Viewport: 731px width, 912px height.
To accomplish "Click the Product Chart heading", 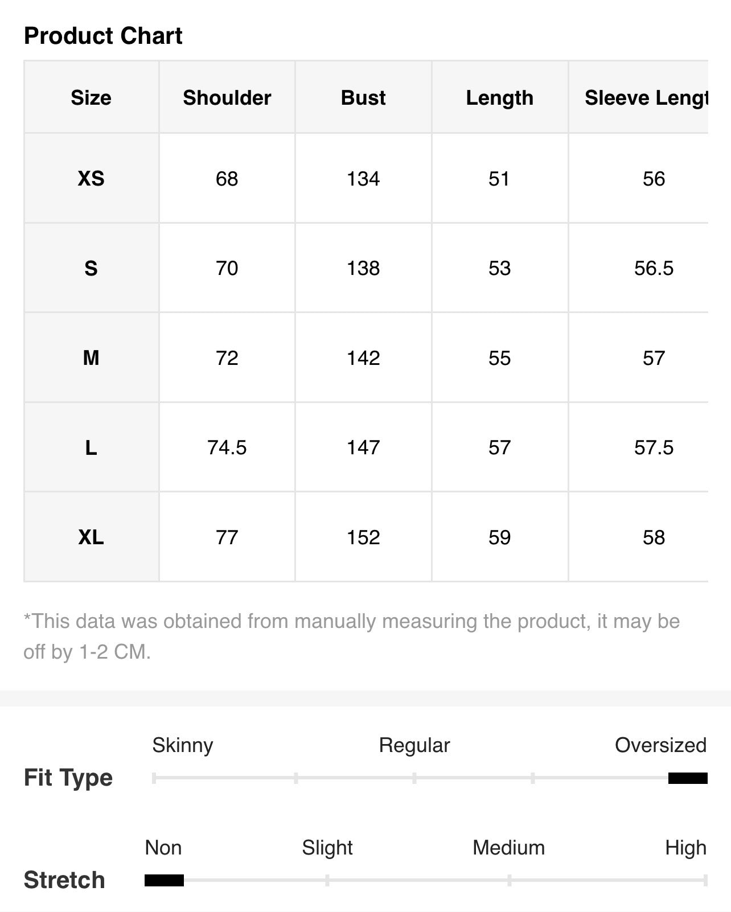I will [x=103, y=36].
